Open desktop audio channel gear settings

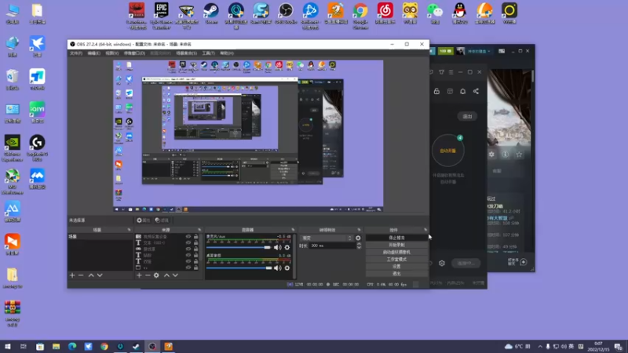(287, 267)
